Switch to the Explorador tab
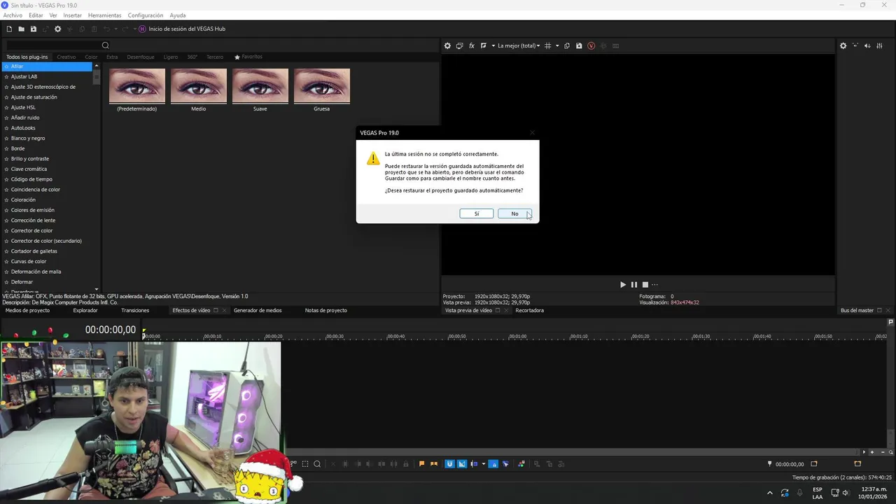Viewport: 896px width, 504px height. point(85,310)
